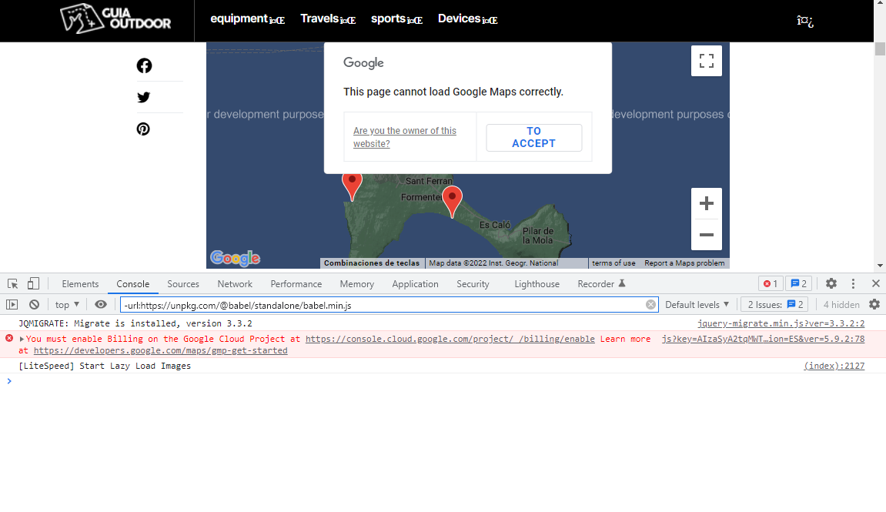Share the page on Facebook
The width and height of the screenshot is (886, 512).
pos(144,65)
